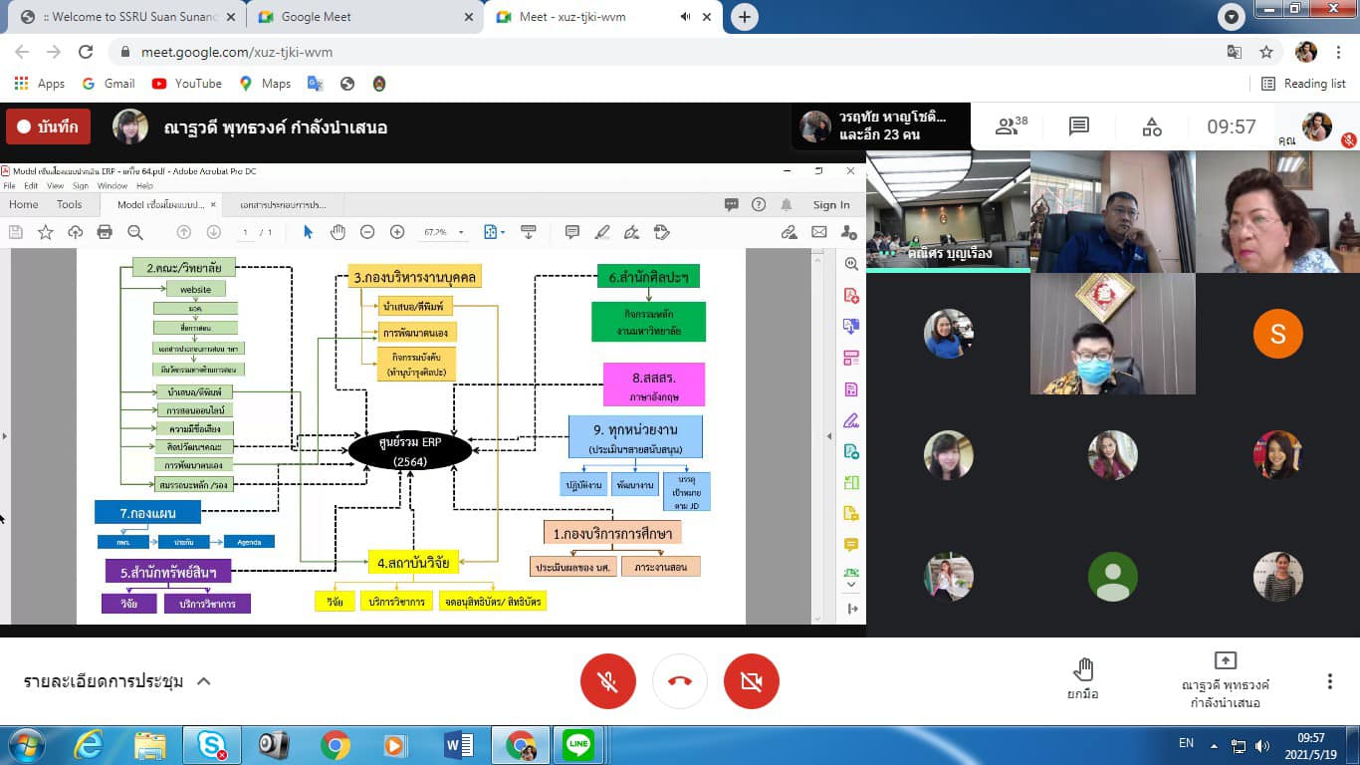Turn on the camera in Meet
Screen dimensions: 1360x765
[x=752, y=681]
